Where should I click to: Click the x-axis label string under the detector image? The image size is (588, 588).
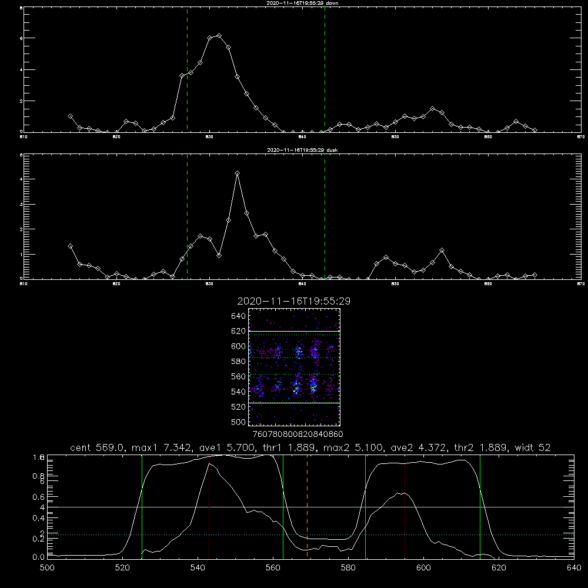298,434
